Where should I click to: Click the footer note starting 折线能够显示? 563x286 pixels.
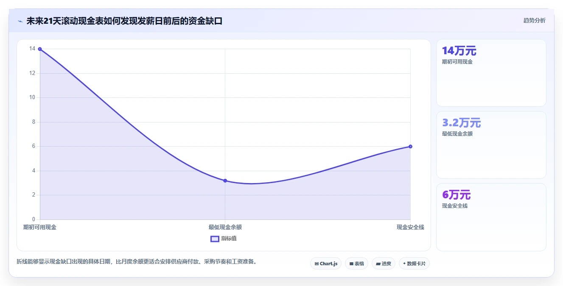[x=137, y=261]
